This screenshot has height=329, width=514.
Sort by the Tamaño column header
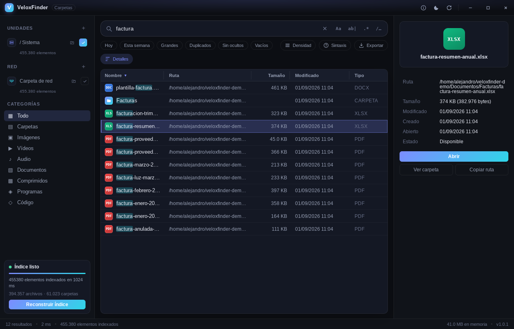click(271, 75)
